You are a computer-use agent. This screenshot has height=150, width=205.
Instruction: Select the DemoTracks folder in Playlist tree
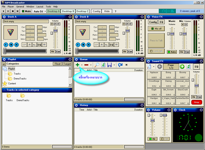20,79
